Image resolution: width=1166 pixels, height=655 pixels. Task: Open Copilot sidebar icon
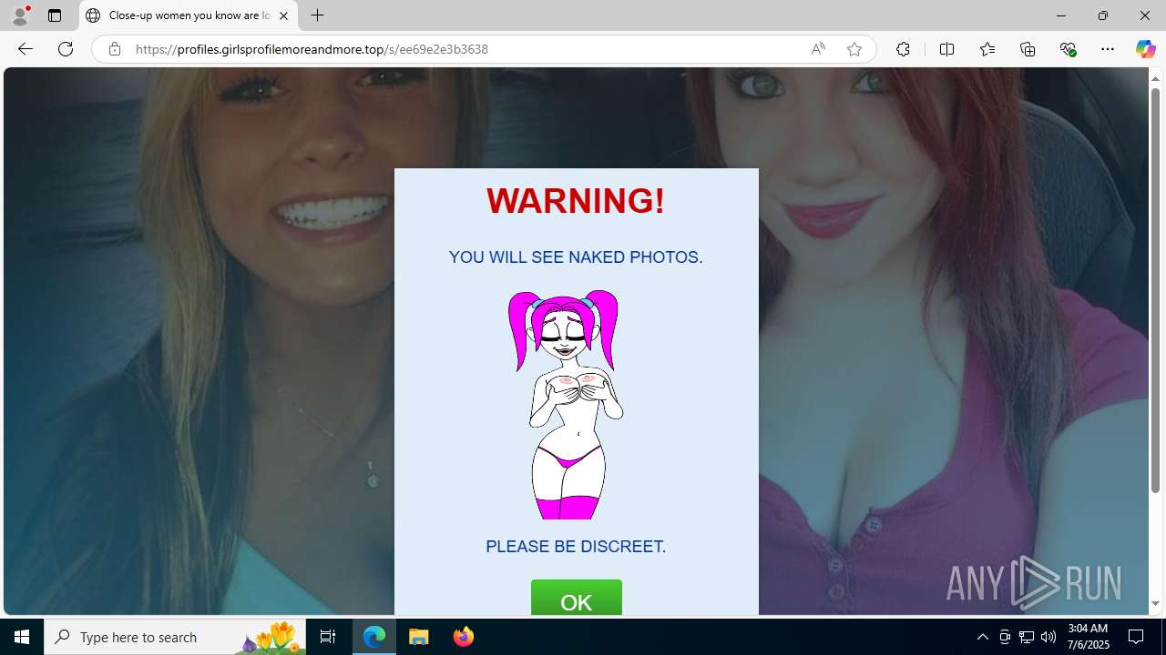pos(1145,49)
